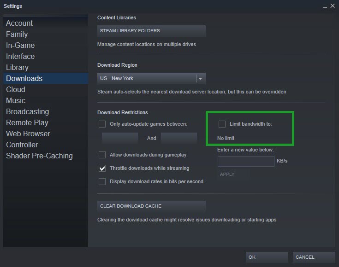Image resolution: width=339 pixels, height=267 pixels.
Task: Click the auto-select download server description
Action: (x=192, y=92)
